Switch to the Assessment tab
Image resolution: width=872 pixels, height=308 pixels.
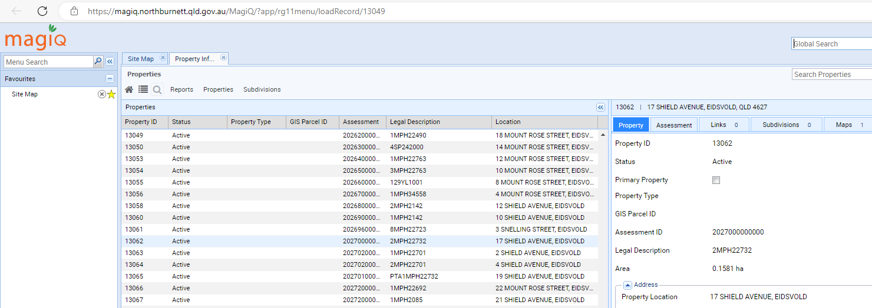(x=674, y=125)
